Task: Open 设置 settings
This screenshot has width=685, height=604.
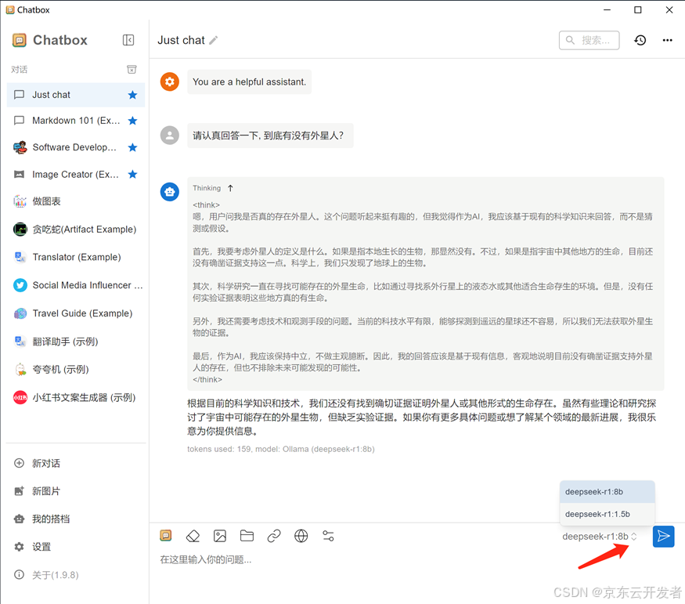Action: (76, 547)
